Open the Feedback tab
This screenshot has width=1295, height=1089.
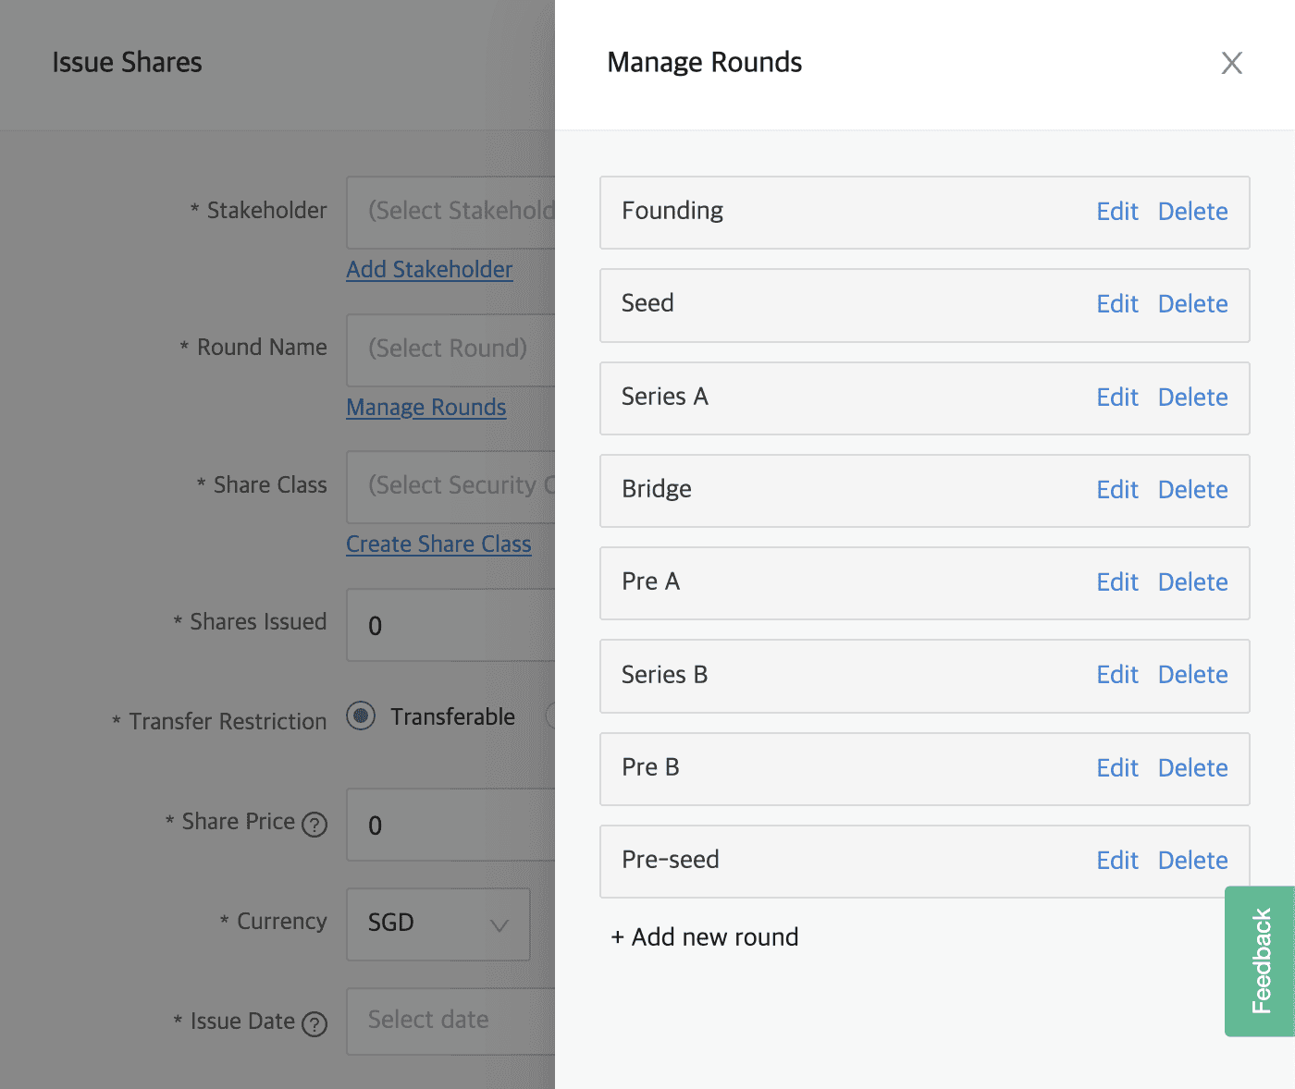point(1260,961)
